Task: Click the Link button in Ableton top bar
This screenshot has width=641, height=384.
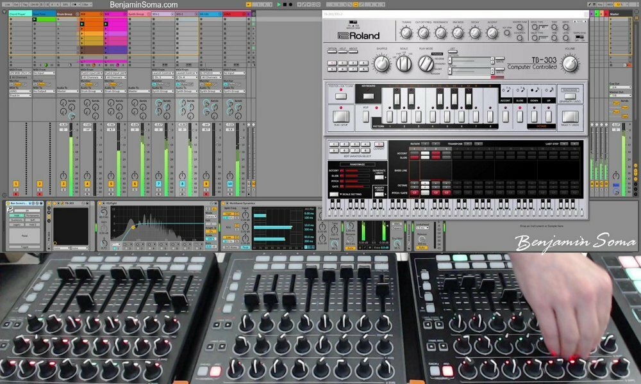Action: pos(8,4)
